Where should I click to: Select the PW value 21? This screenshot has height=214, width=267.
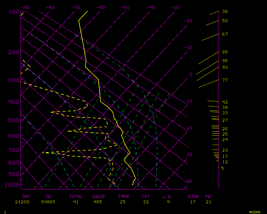209,202
